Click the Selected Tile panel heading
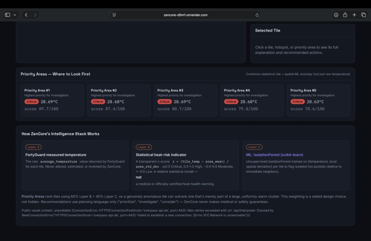The image size is (371, 241). coord(267,30)
